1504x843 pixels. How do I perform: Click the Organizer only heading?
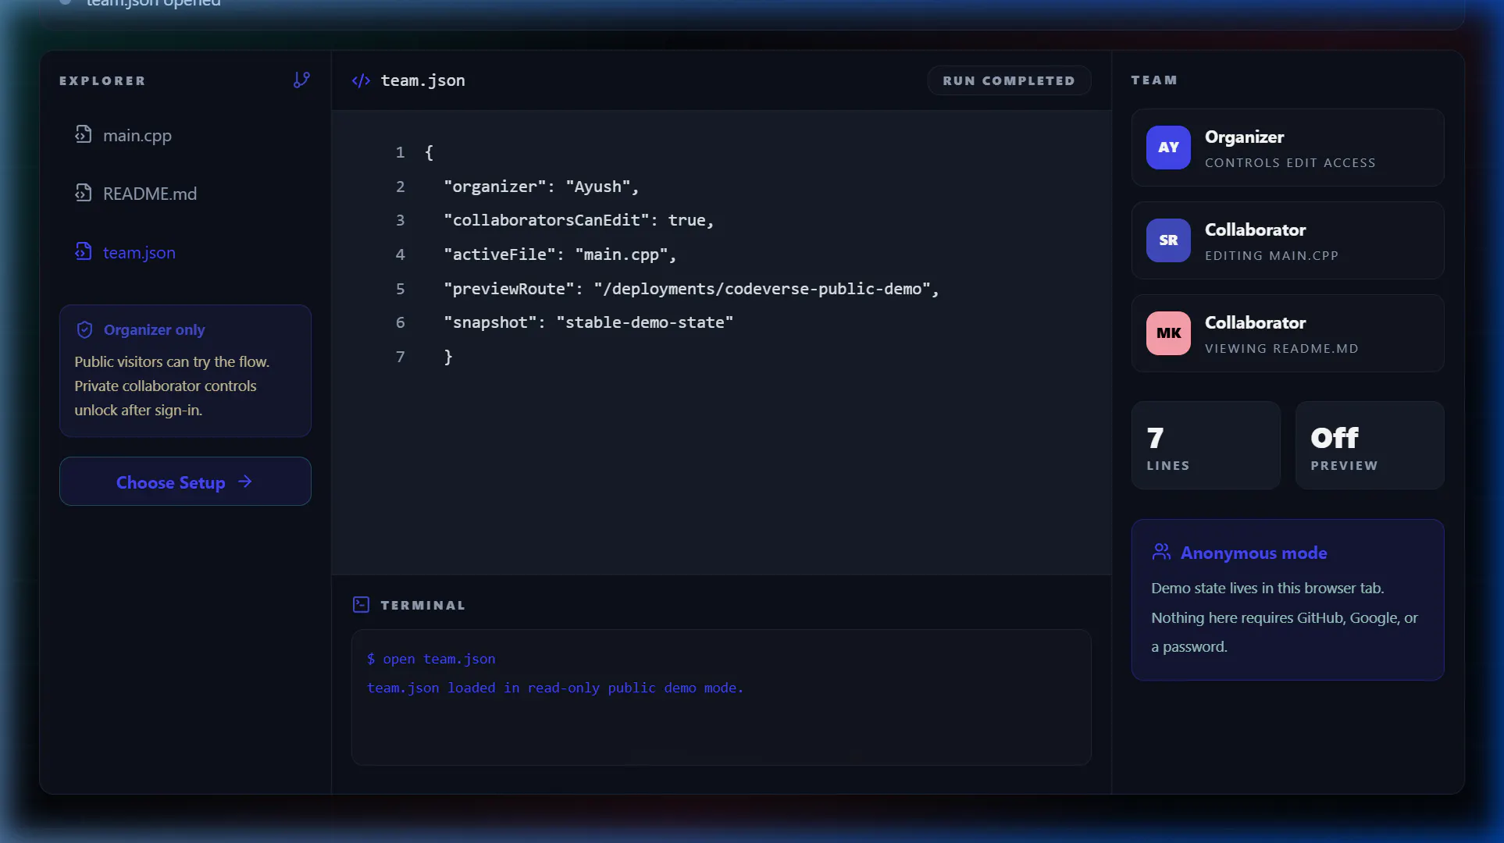154,329
